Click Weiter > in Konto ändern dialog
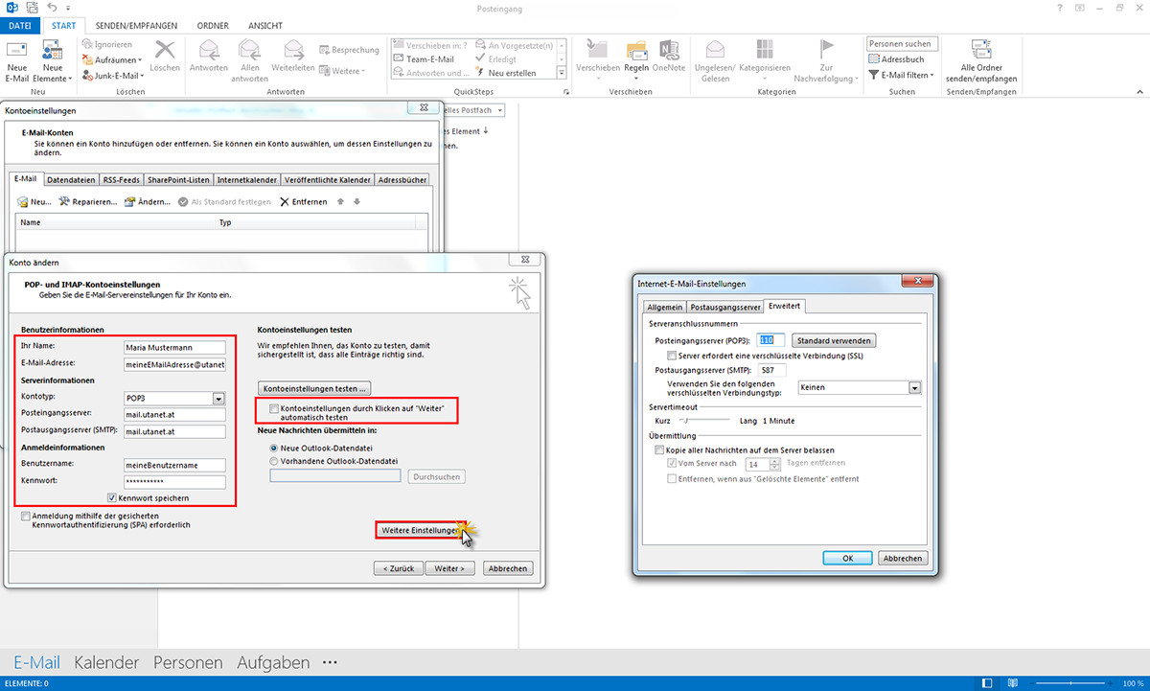The image size is (1150, 691). (x=449, y=568)
